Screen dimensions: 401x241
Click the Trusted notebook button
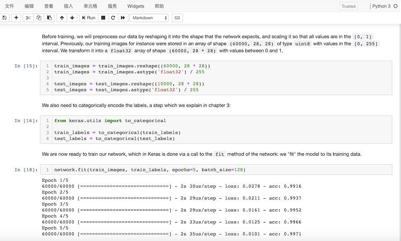click(x=348, y=6)
